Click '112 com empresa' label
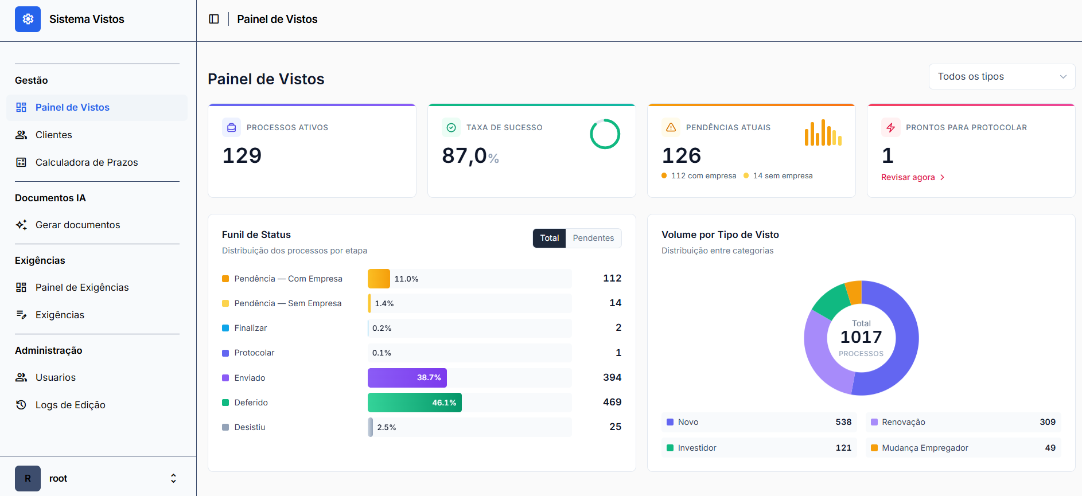Screen dimensions: 1082x496 pyautogui.click(x=703, y=175)
